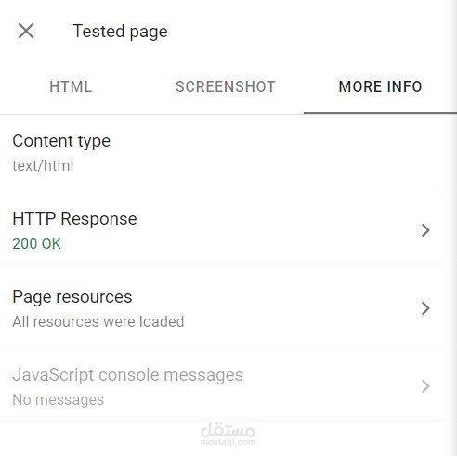Screen dimensions: 457x456
Task: Click All resources were loaded text
Action: coord(98,321)
